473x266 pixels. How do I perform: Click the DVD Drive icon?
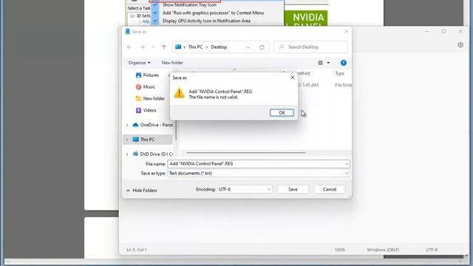tap(135, 154)
